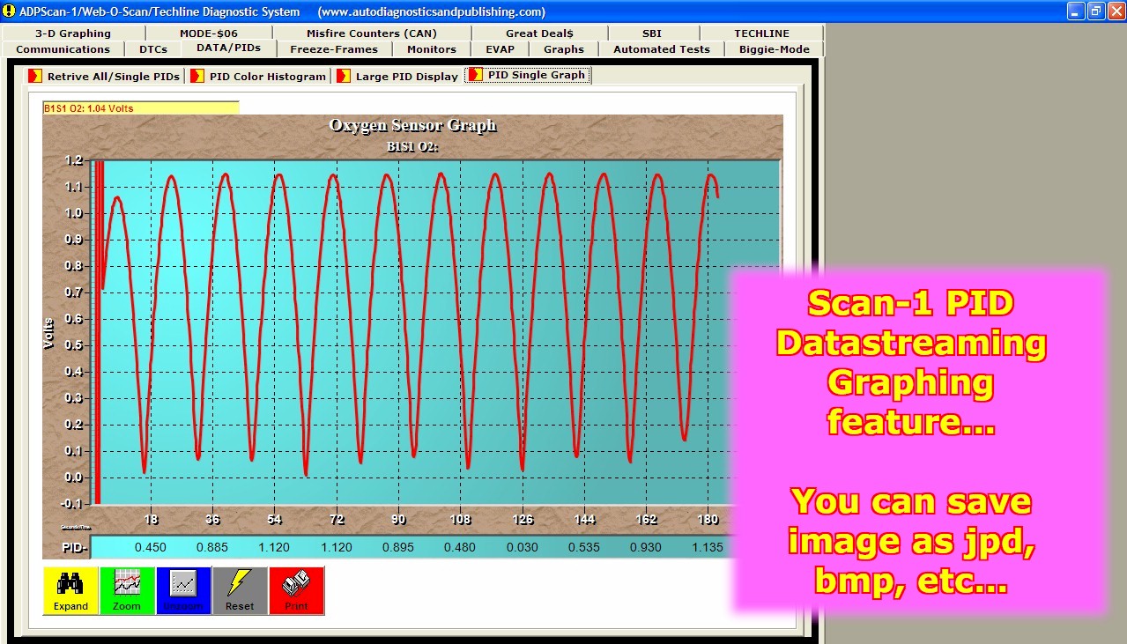Viewport: 1127px width, 644px height.
Task: Click time axis label 90
Action: [399, 520]
